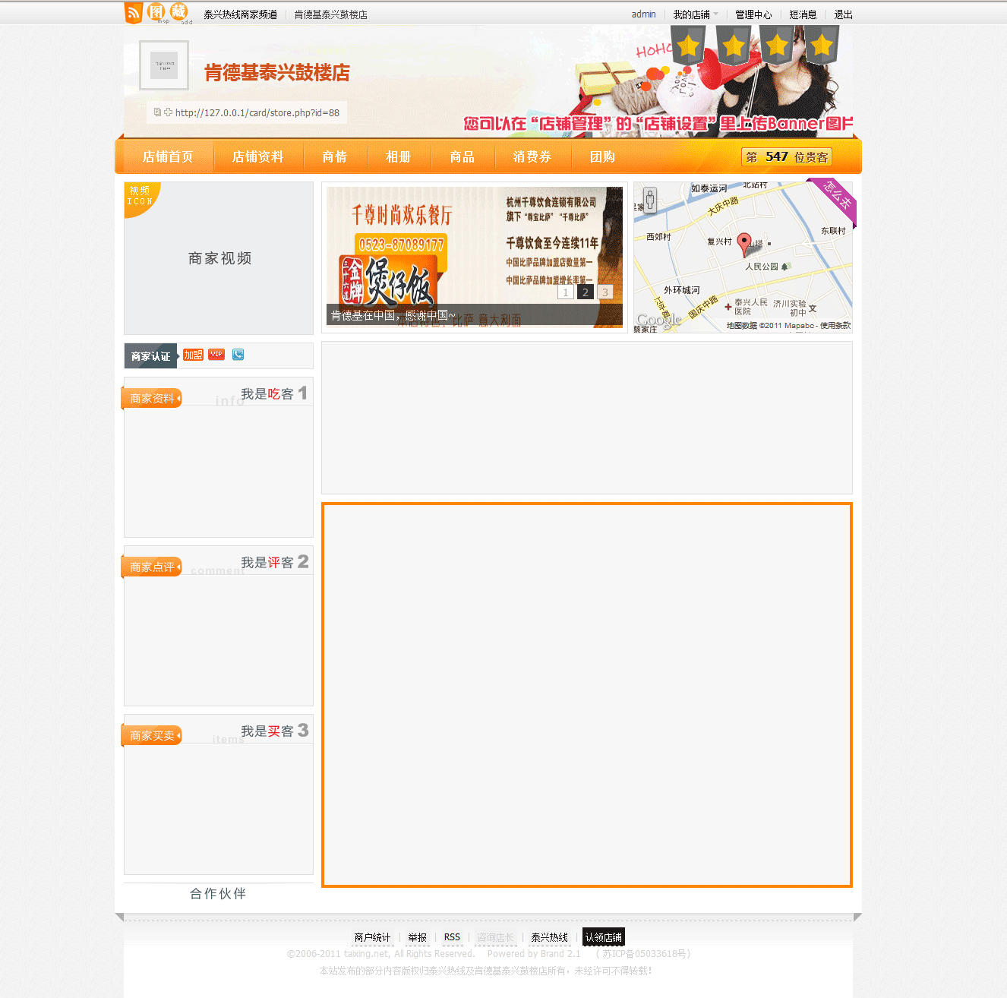
Task: Click the 商家点评 section tag
Action: [x=152, y=567]
